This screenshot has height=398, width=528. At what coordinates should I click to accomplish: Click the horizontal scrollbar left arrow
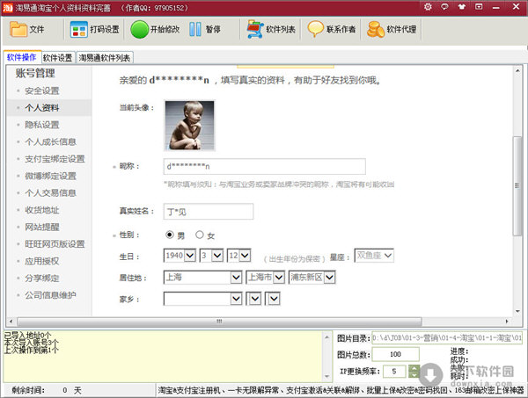point(11,322)
